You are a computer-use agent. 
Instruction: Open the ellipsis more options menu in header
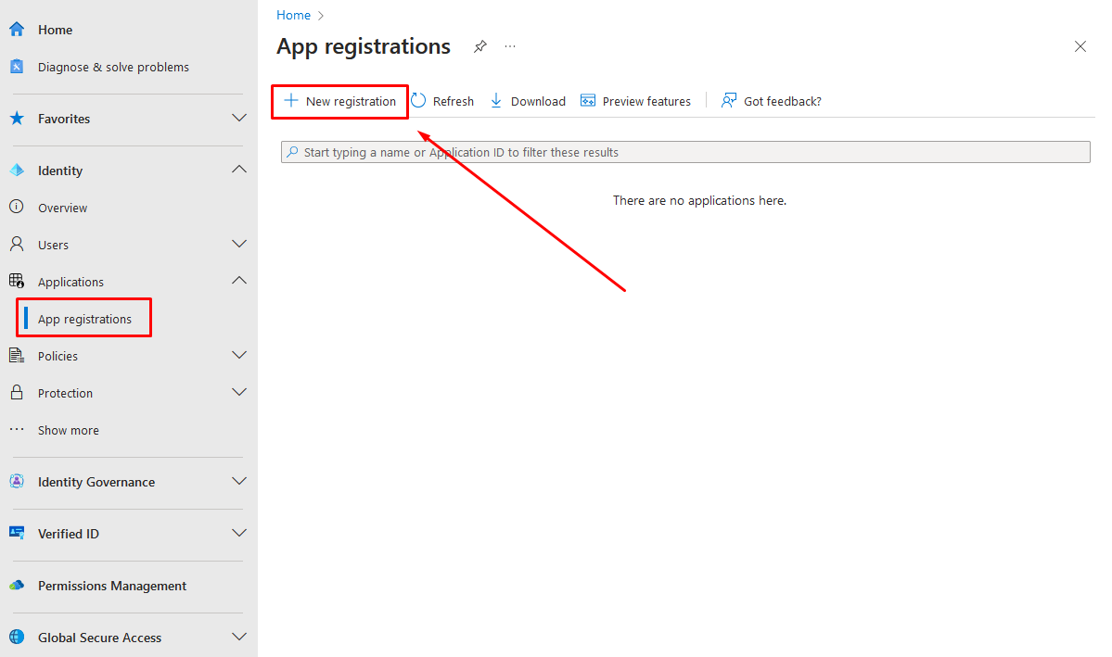click(510, 46)
